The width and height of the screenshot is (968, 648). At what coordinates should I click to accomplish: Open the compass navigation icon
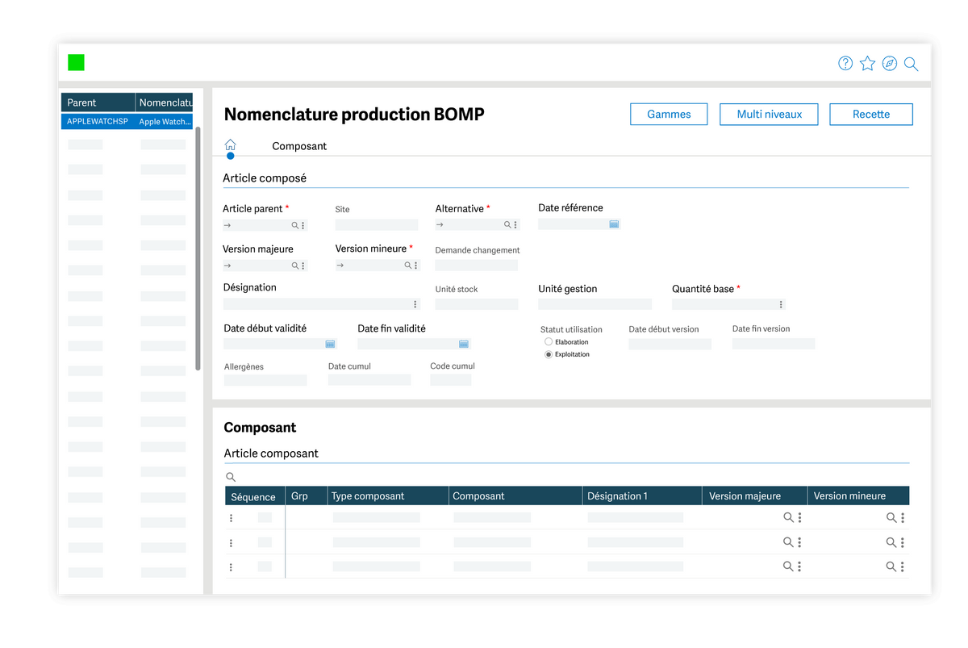click(x=889, y=64)
